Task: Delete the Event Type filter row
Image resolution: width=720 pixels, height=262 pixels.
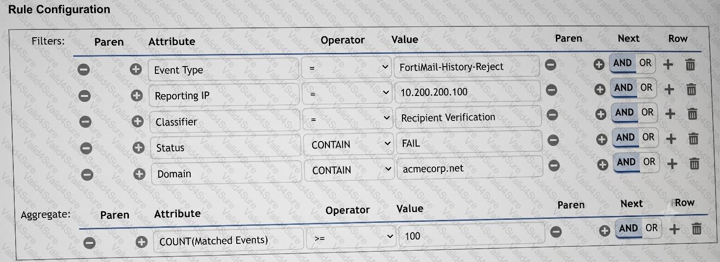Action: coord(690,65)
